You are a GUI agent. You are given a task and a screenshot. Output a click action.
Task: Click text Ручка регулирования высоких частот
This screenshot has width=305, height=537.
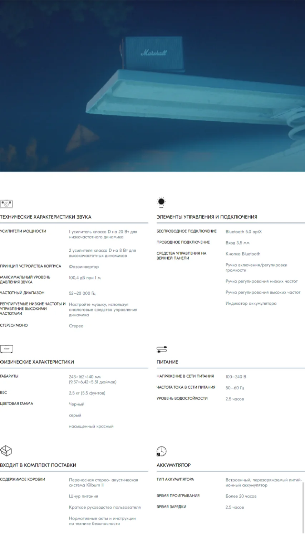(x=263, y=292)
